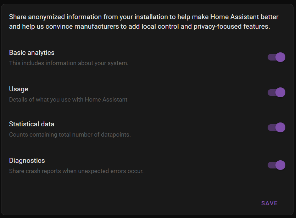Click 'This includes information about your system' description
Image resolution: width=296 pixels, height=218 pixels.
point(69,63)
